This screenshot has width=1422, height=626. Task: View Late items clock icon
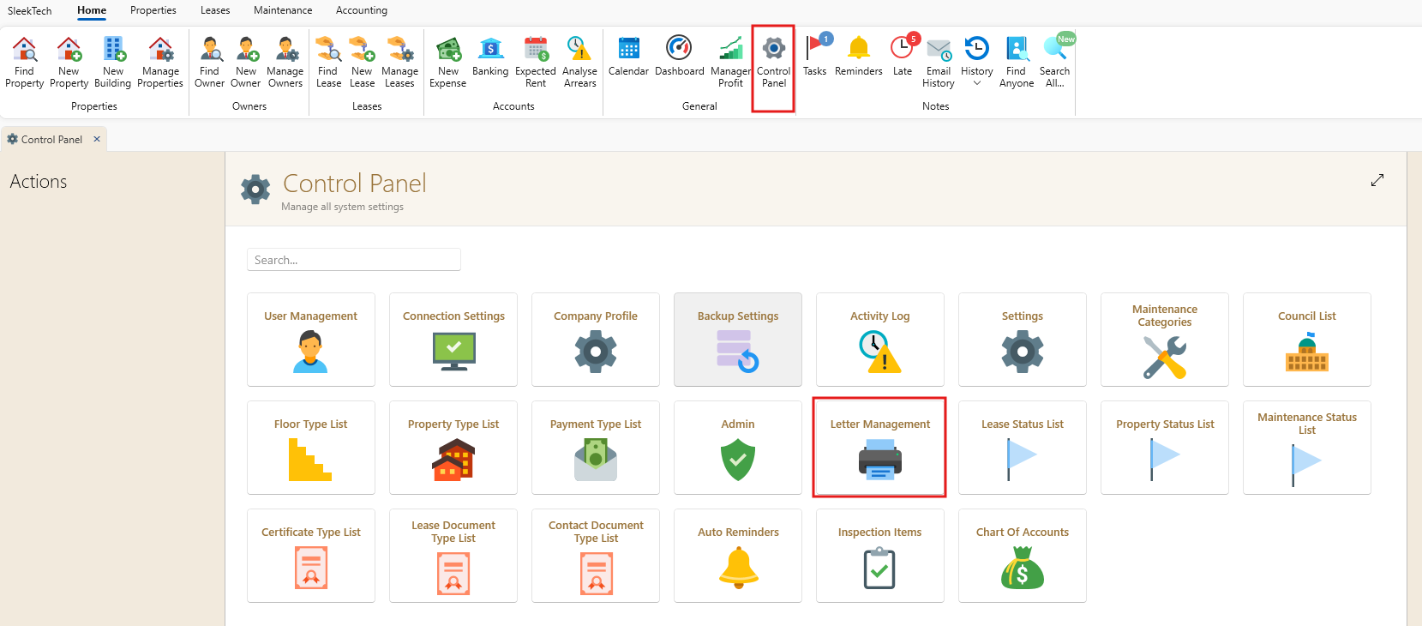click(902, 57)
